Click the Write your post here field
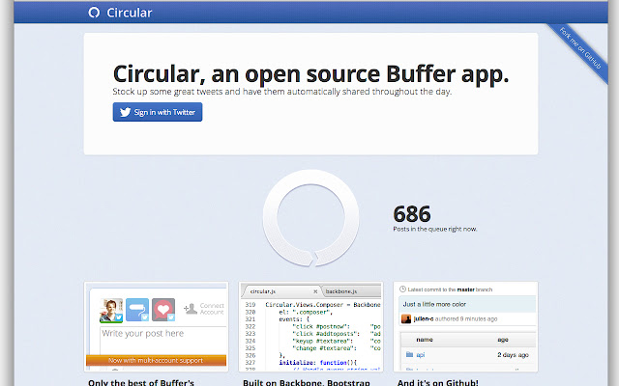Screen dimensions: 619x386 click(x=163, y=341)
